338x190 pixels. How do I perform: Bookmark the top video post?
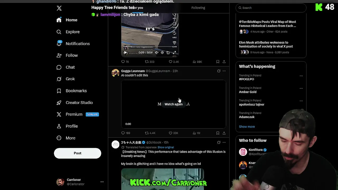point(218,61)
